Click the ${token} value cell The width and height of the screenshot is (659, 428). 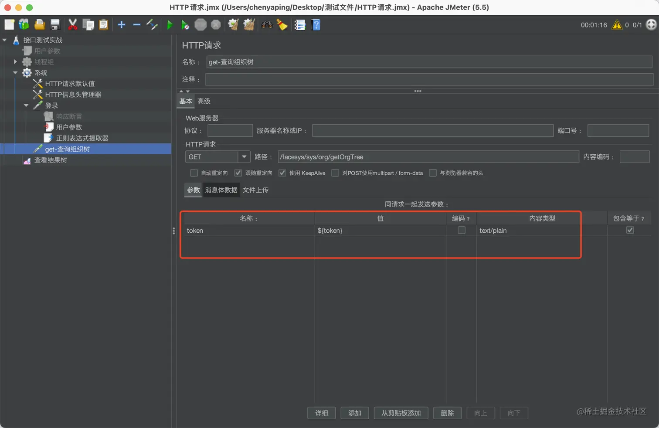coord(380,231)
